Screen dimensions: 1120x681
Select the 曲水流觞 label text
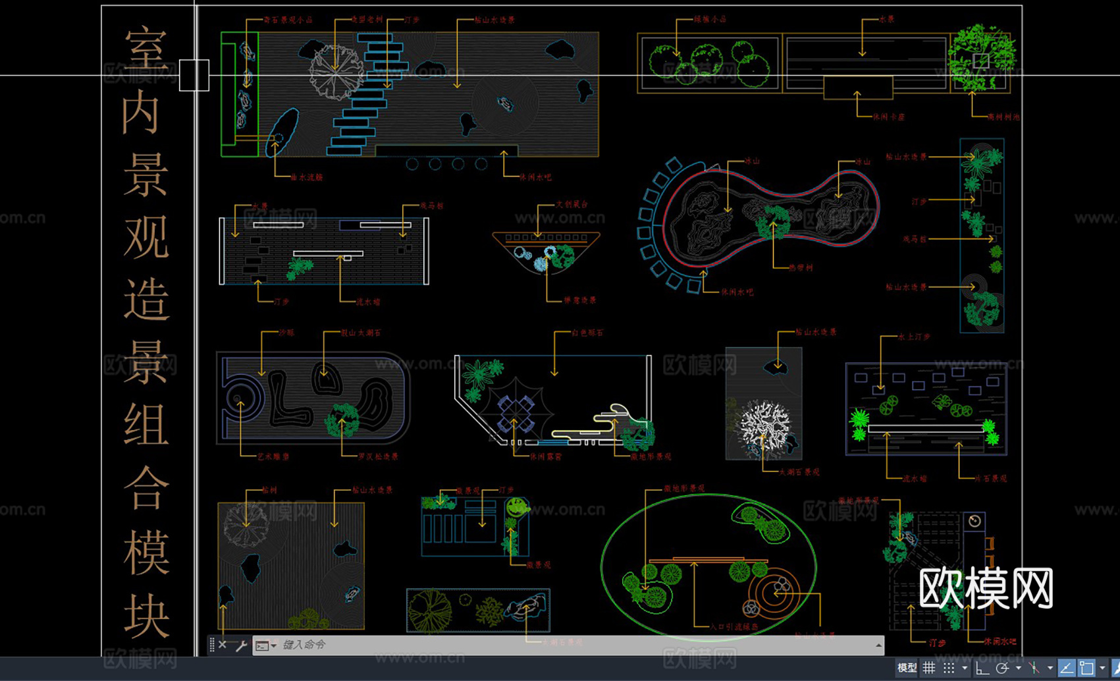(307, 177)
